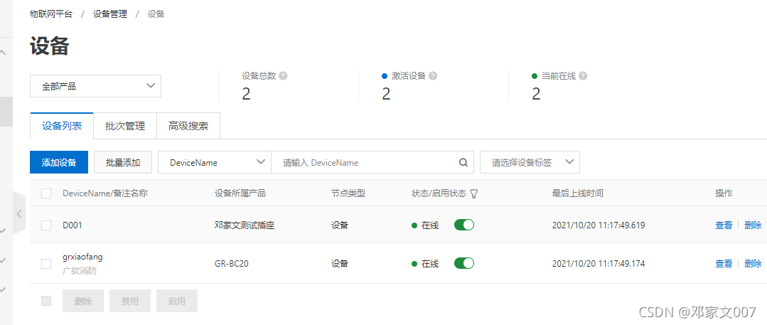The height and width of the screenshot is (325, 767).
Task: Click the D001 device name
Action: [73, 225]
